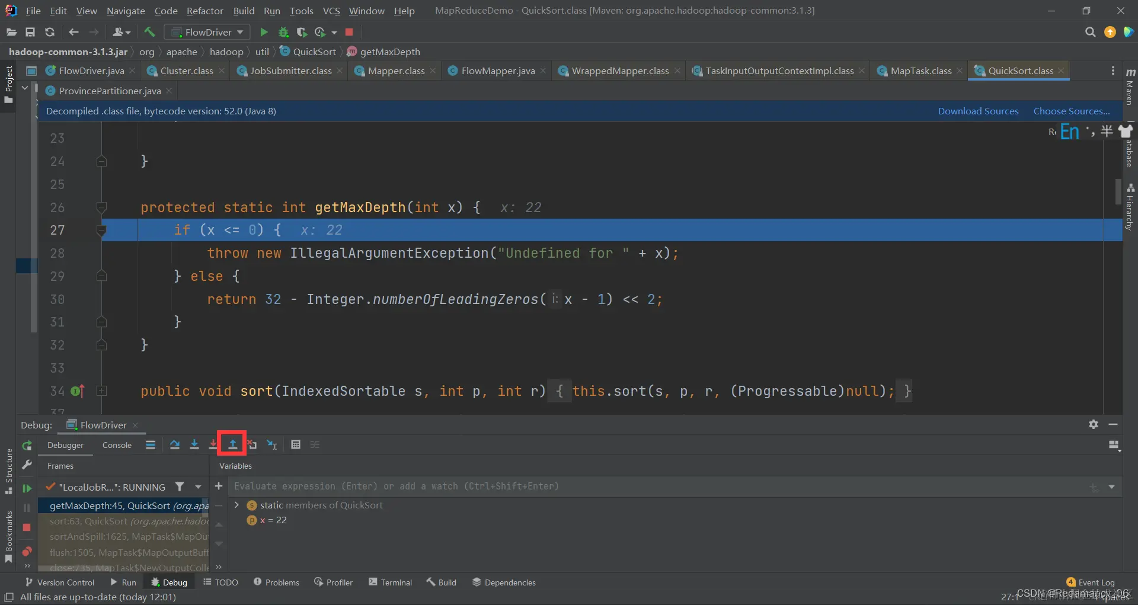Rerun FlowDriver debug session
The image size is (1138, 605).
[27, 446]
